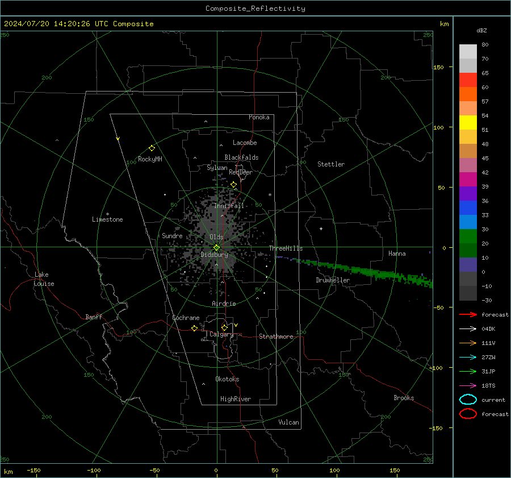Click the green 30 dBZ color swatch
Image resolution: width=511 pixels, height=478 pixels.
click(468, 236)
